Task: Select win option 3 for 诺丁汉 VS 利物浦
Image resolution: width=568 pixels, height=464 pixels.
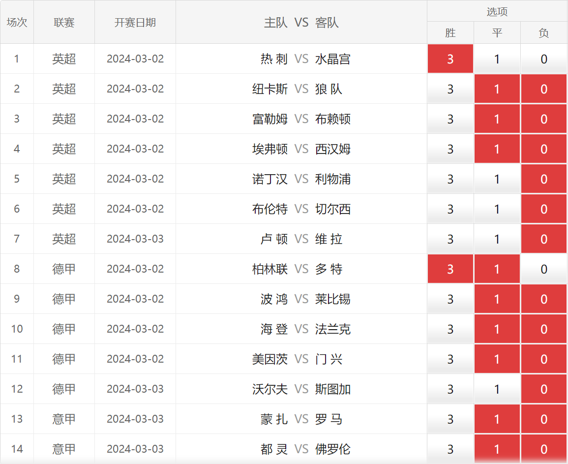Action: tap(450, 179)
